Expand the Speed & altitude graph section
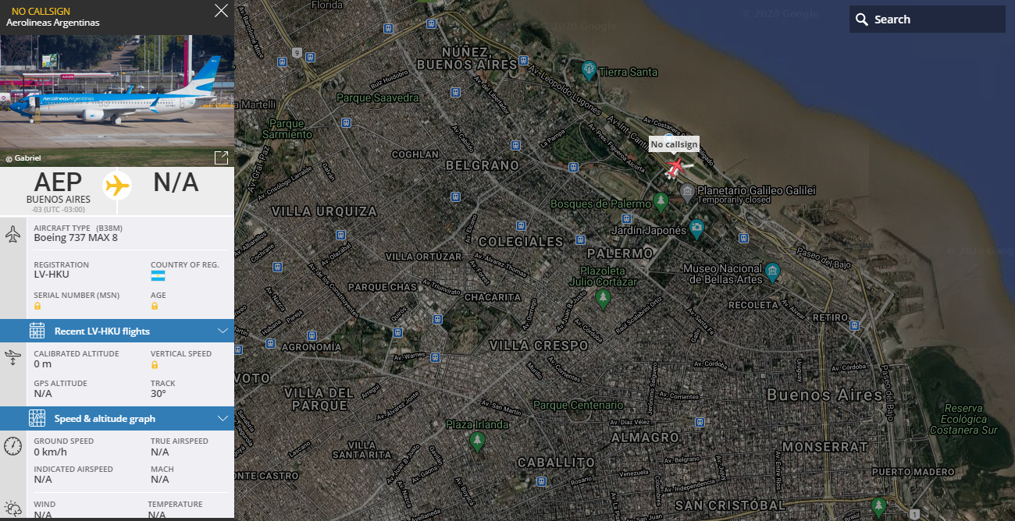 click(x=117, y=418)
